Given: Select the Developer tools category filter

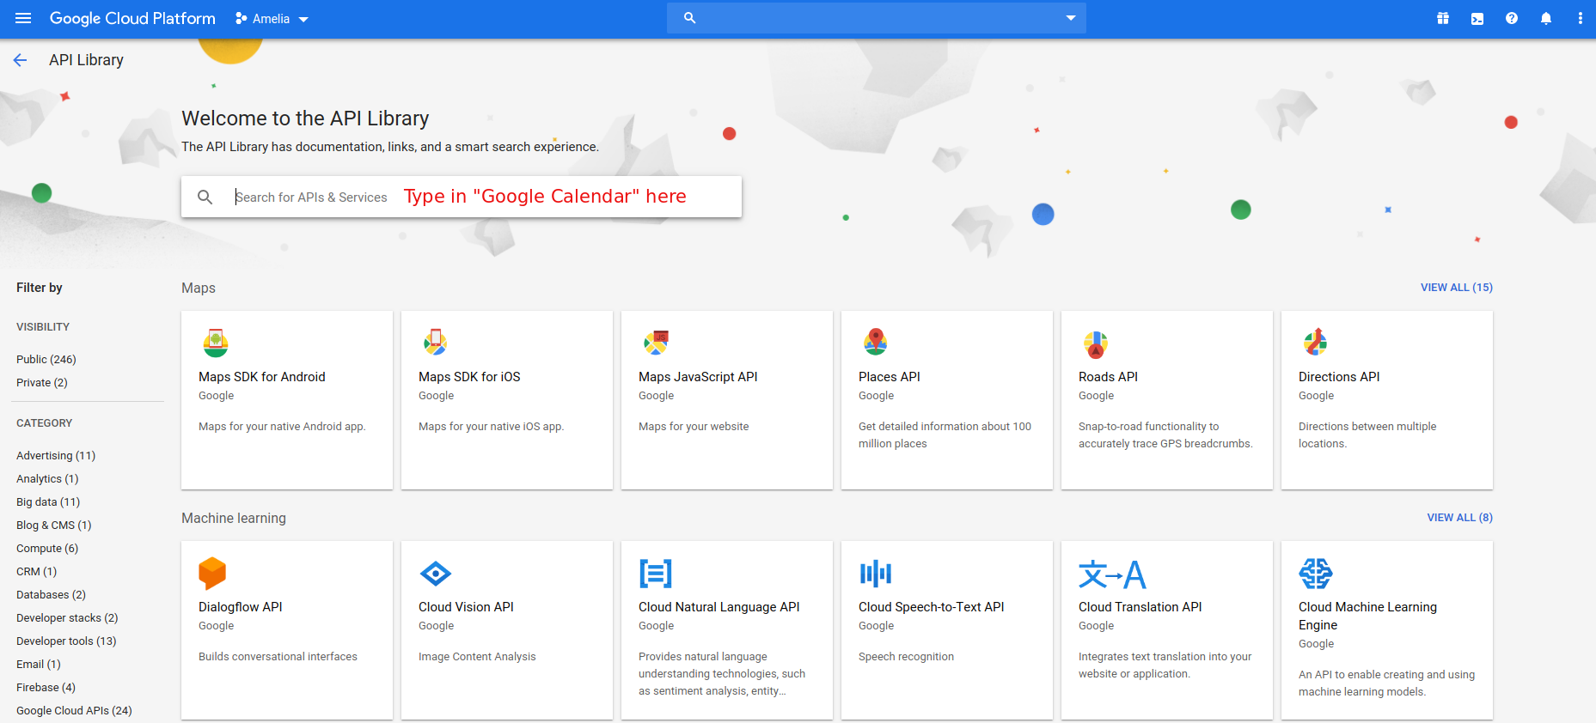Looking at the screenshot, I should [66, 641].
